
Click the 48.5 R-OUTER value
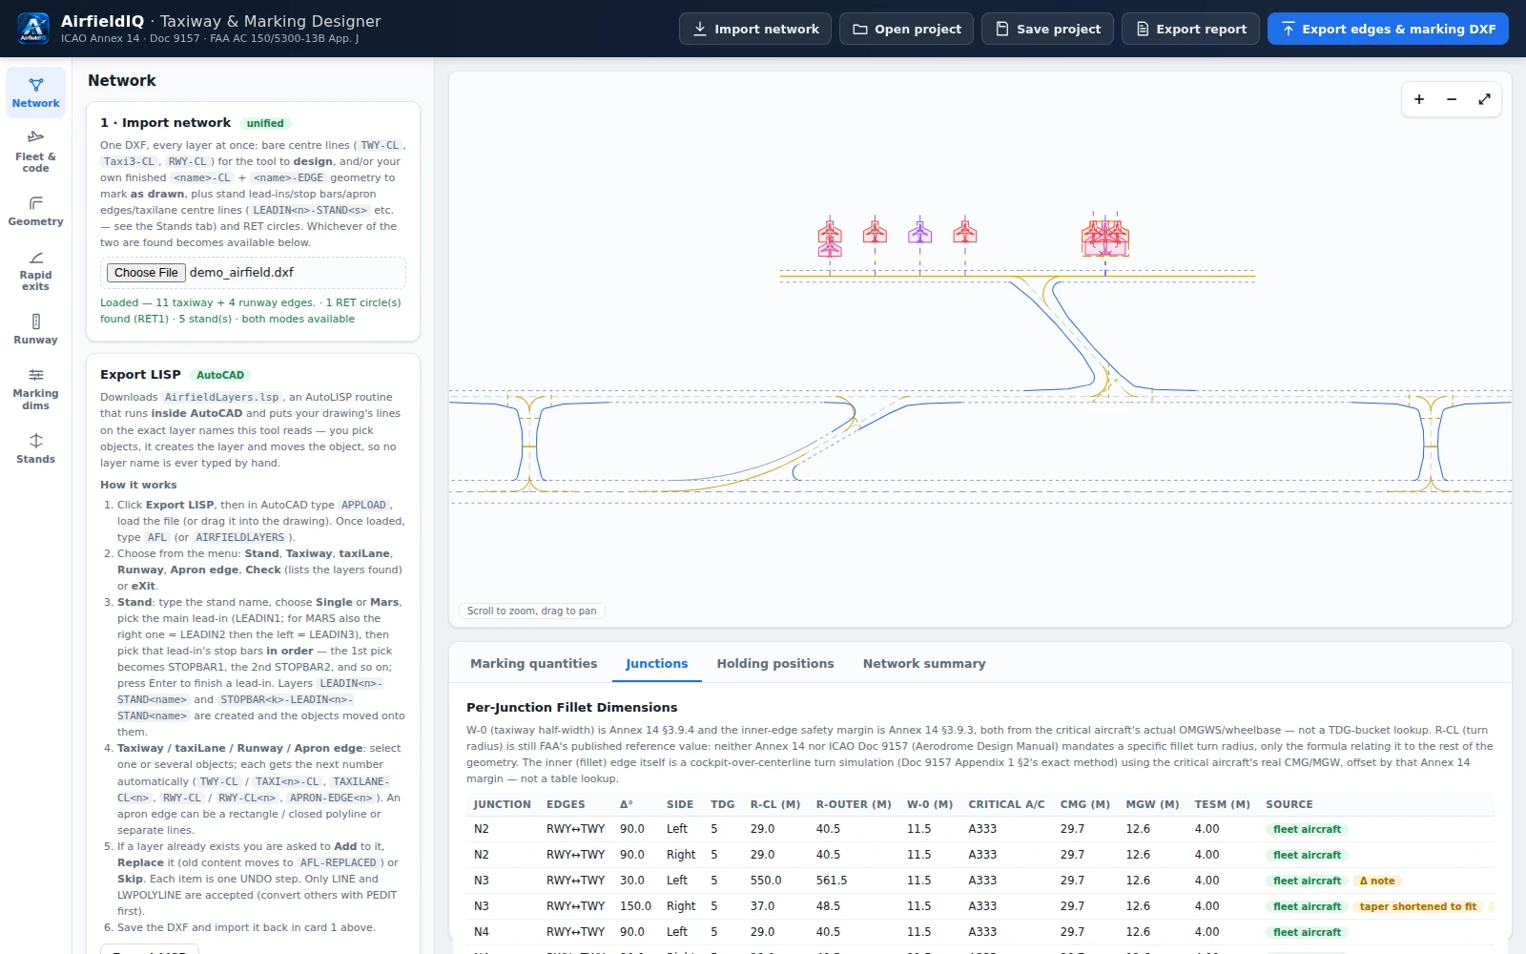click(x=828, y=906)
